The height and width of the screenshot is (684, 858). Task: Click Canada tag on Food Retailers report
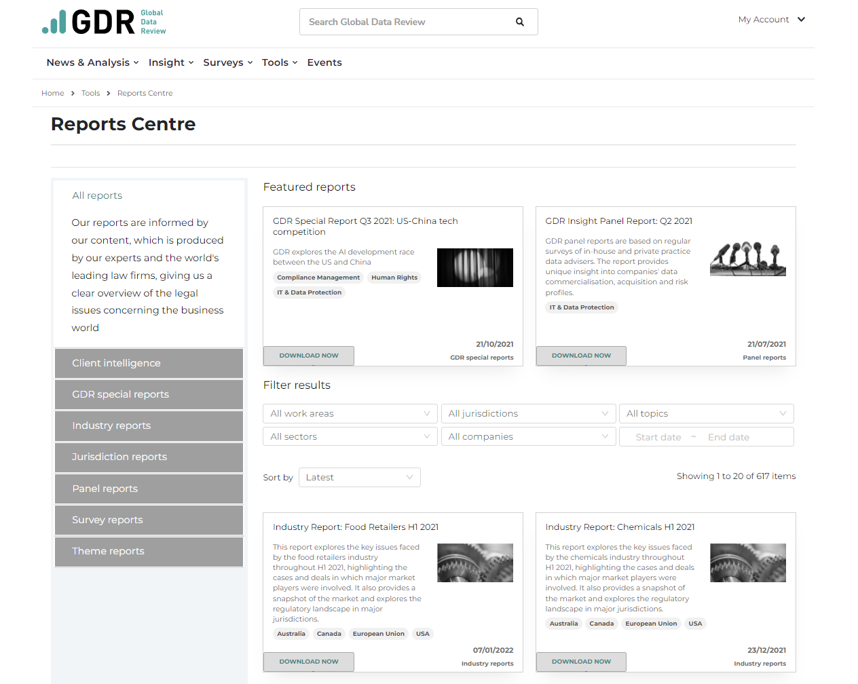[329, 634]
